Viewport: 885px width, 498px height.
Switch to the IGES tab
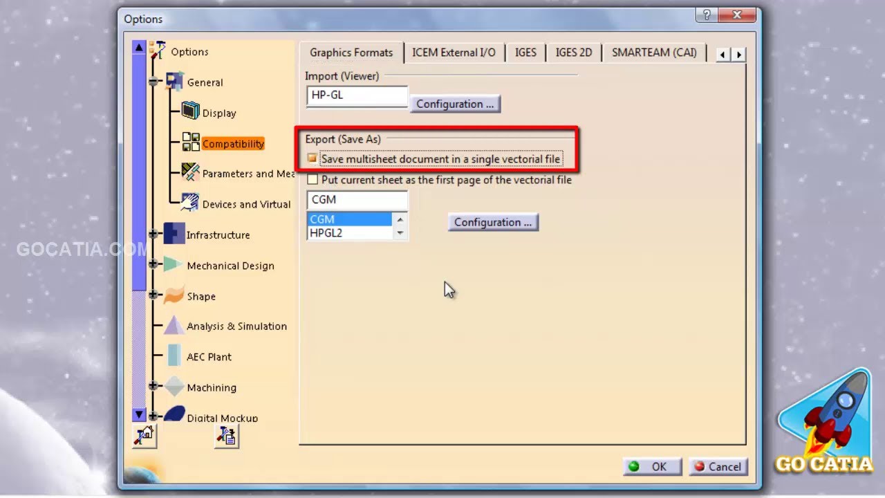tap(525, 53)
